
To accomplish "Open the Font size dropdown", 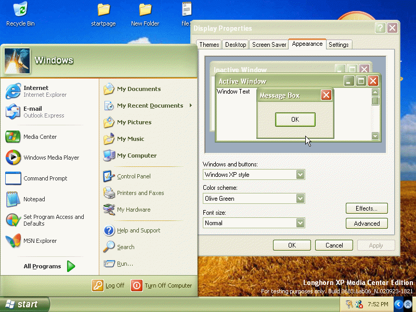I will pyautogui.click(x=300, y=223).
